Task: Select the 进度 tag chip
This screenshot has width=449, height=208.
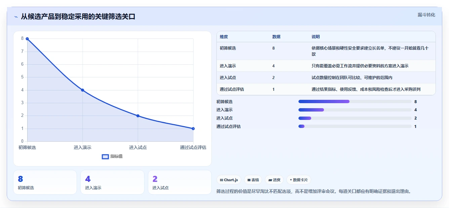Action: pyautogui.click(x=274, y=180)
